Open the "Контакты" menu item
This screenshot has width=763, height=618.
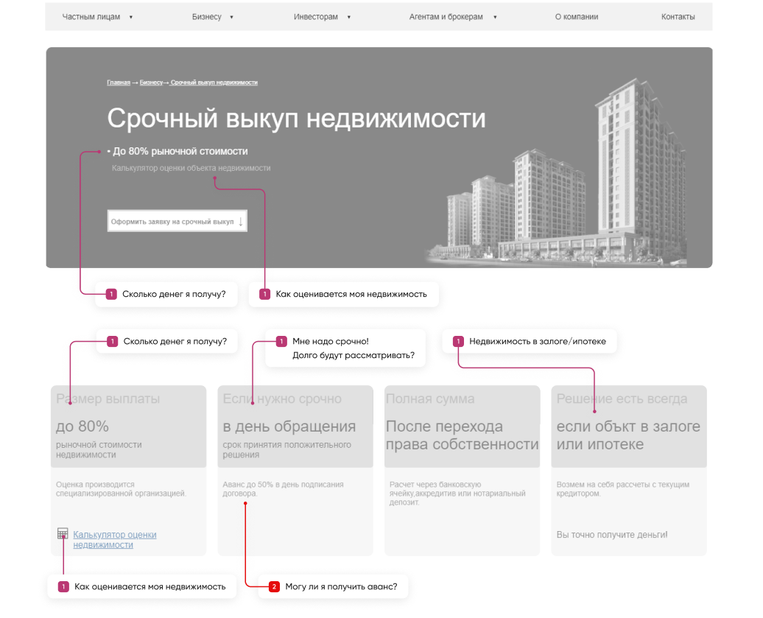tap(678, 17)
